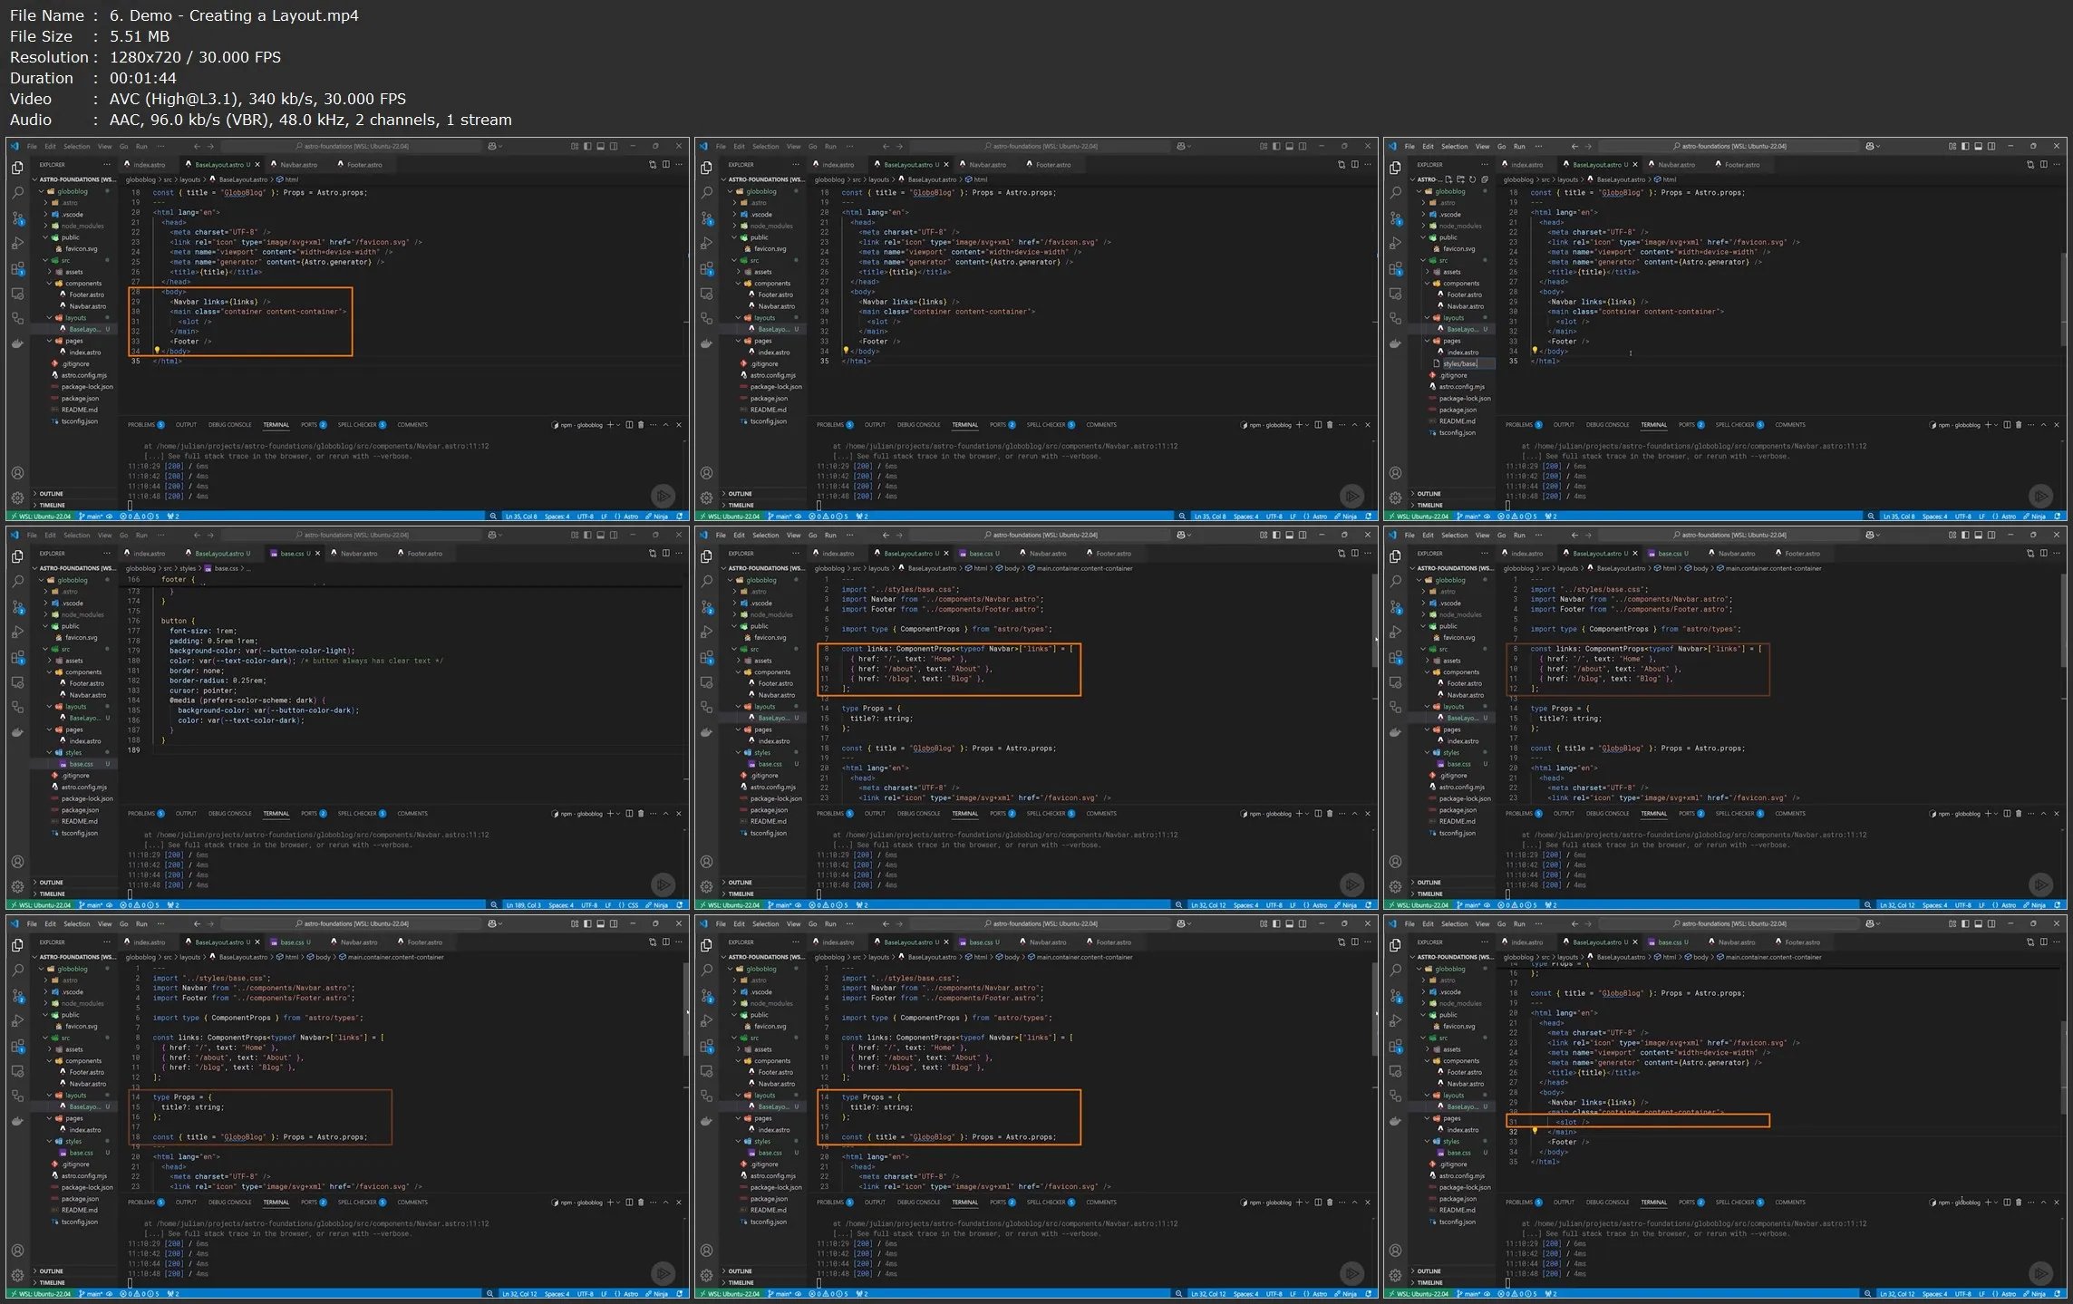Click the New File icon in Explorer header
2073x1304 pixels.
1448,179
